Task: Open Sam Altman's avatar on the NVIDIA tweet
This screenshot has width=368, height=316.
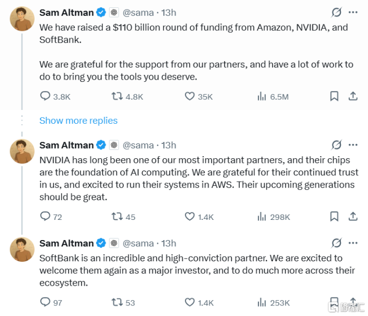Action: (x=22, y=151)
